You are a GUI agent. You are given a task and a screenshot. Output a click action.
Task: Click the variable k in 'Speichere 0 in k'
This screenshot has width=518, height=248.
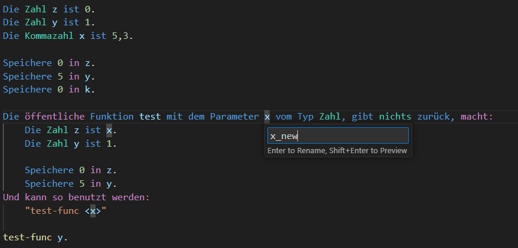(x=87, y=90)
